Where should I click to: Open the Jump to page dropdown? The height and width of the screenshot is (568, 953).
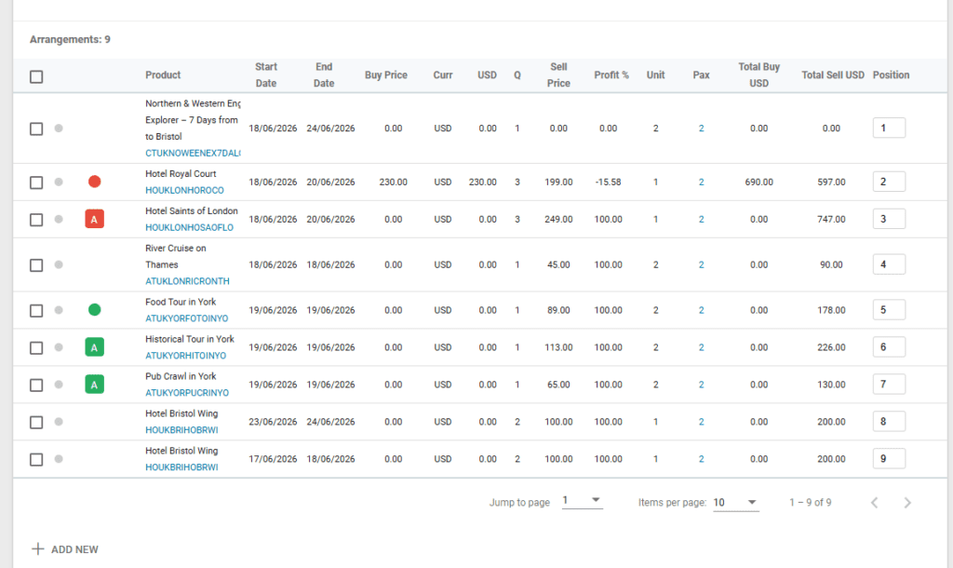pyautogui.click(x=583, y=502)
